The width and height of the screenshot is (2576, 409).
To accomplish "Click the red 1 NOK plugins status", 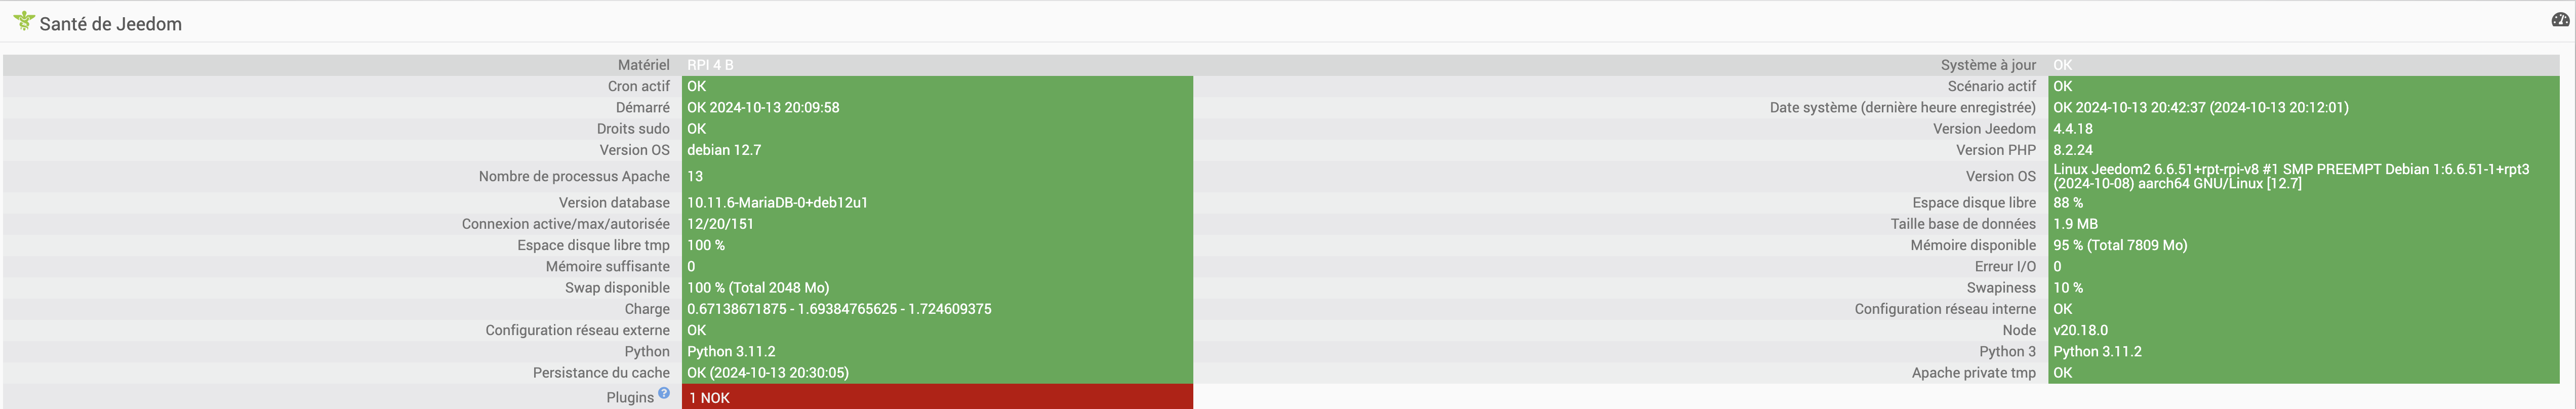I will pyautogui.click(x=937, y=397).
